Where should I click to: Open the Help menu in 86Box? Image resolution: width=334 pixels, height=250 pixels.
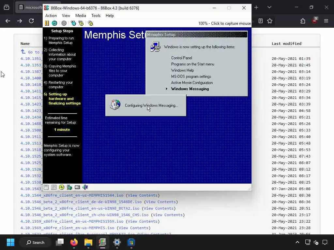pos(110,16)
